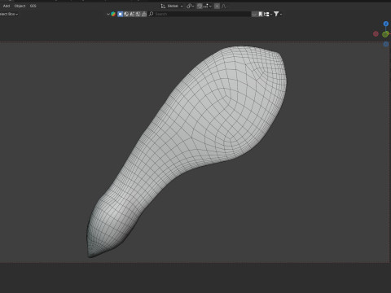The height and width of the screenshot is (293, 391).
Task: Open the Add menu
Action: (7, 6)
